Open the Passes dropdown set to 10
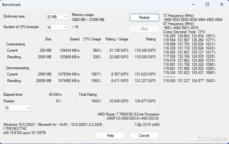Image resolution: width=229 pixels, height=144 pixels. click(x=17, y=108)
